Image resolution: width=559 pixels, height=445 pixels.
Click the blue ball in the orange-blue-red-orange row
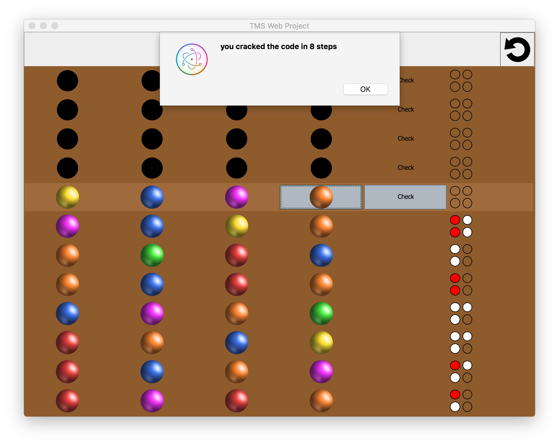(x=152, y=284)
